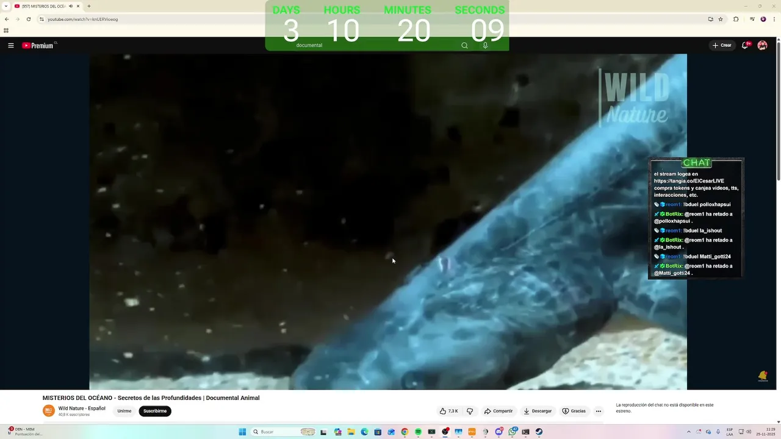Open Chrome extensions puzzle icon
Viewport: 781px width, 439px height.
[736, 19]
